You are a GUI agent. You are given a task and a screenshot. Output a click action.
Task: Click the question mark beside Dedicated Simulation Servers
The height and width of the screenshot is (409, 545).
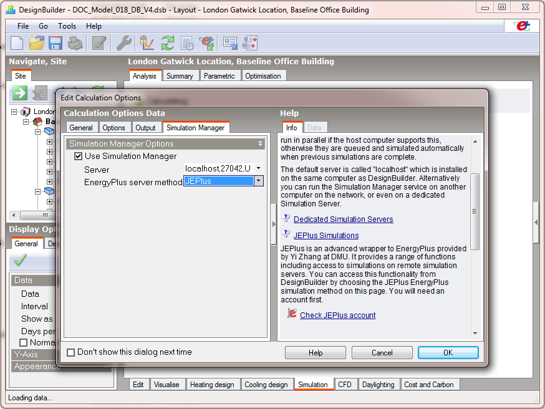coord(286,218)
